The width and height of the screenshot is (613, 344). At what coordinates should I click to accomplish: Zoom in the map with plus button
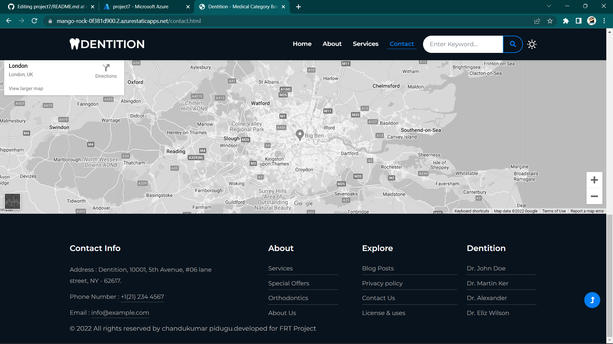click(594, 180)
